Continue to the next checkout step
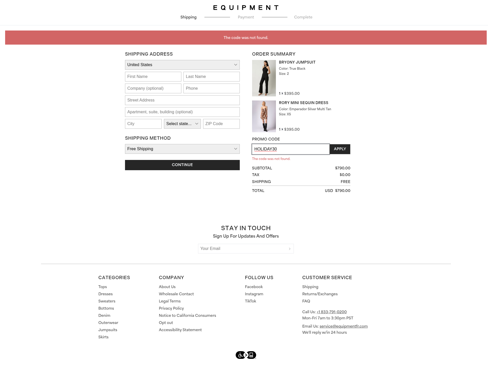Screen dimensions: 488x365 pyautogui.click(x=182, y=165)
